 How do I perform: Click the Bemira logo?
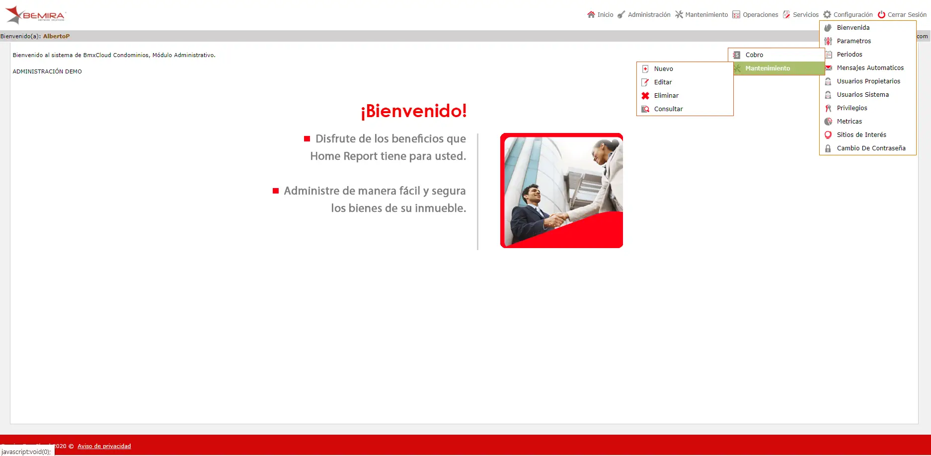pyautogui.click(x=35, y=15)
